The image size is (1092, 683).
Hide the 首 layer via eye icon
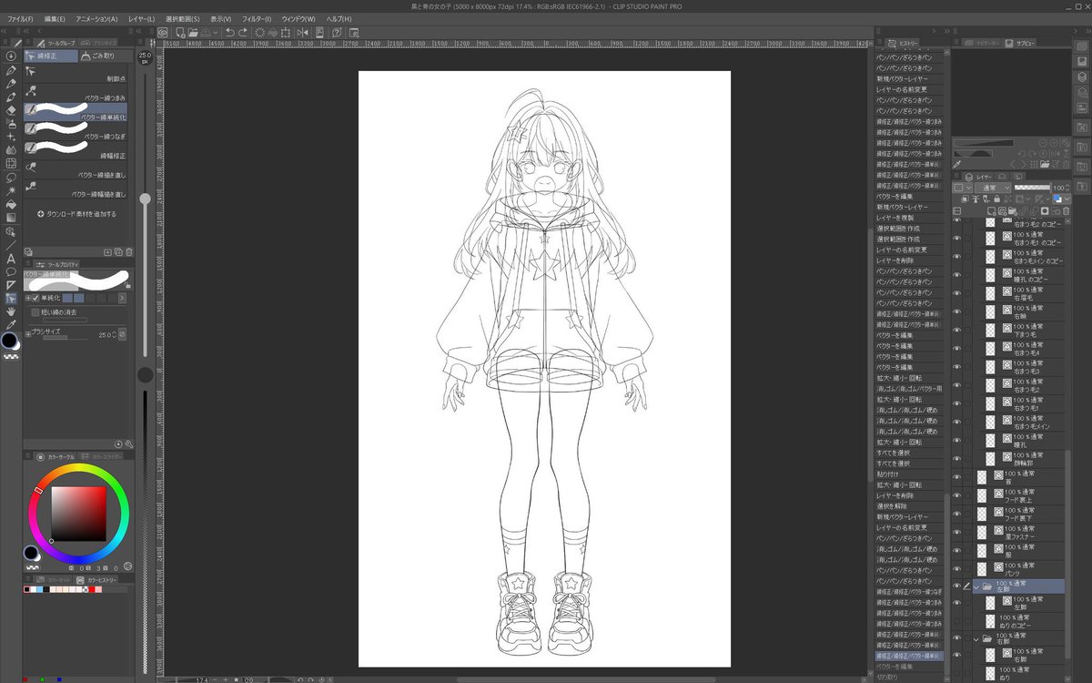[x=956, y=475]
